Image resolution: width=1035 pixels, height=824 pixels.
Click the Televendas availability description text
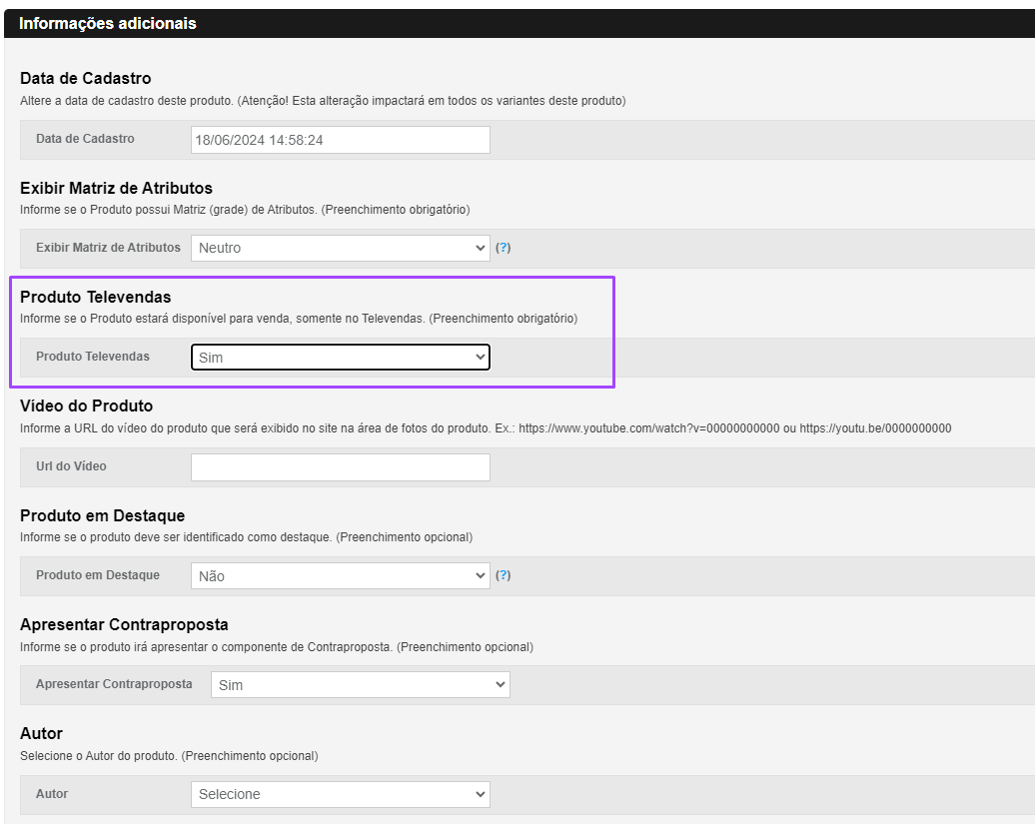pos(299,319)
